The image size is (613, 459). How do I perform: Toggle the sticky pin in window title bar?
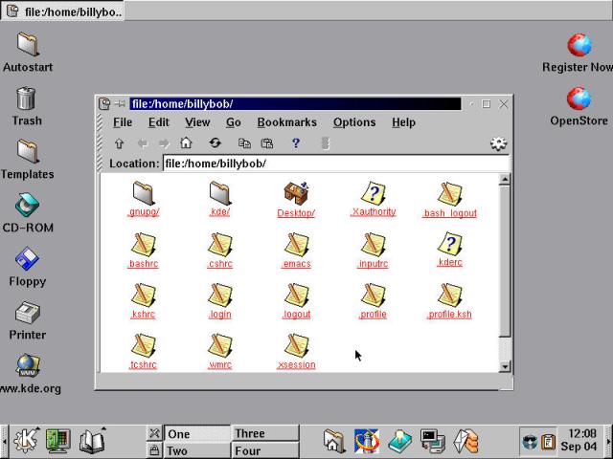(x=120, y=103)
